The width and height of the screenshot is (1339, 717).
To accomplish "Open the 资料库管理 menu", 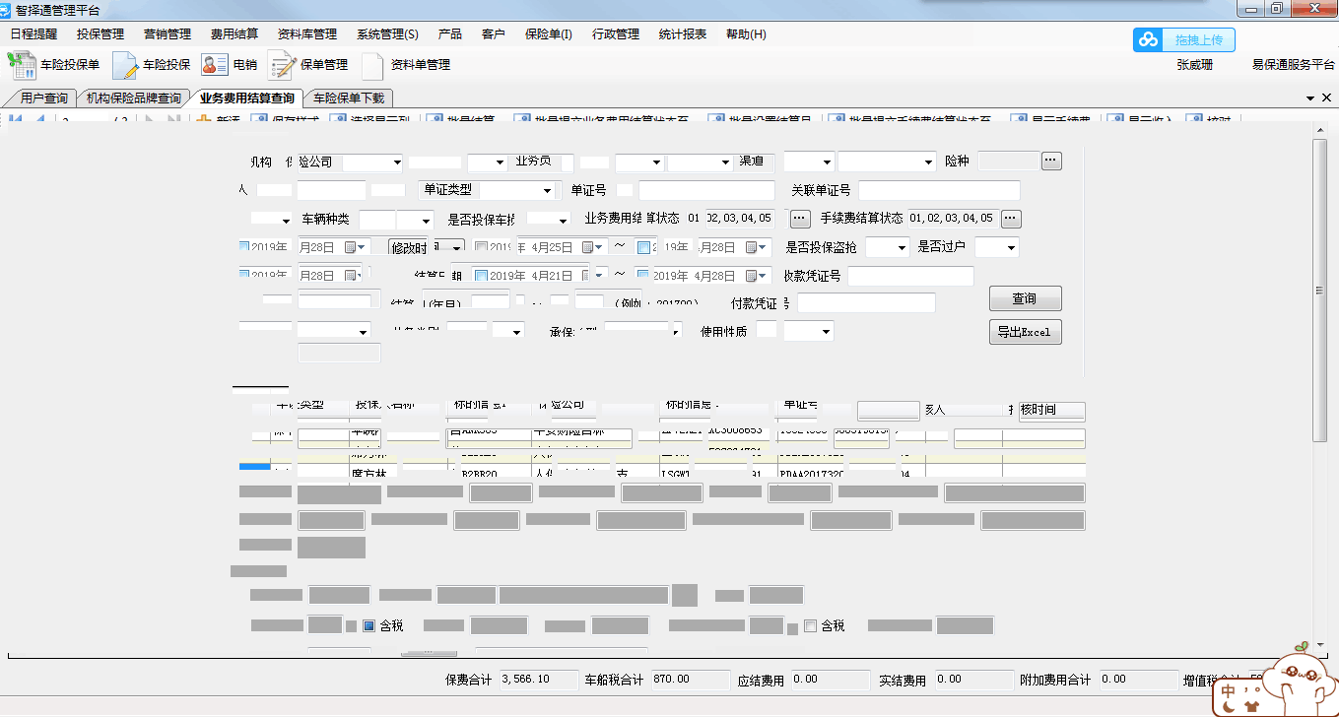I will (x=307, y=33).
